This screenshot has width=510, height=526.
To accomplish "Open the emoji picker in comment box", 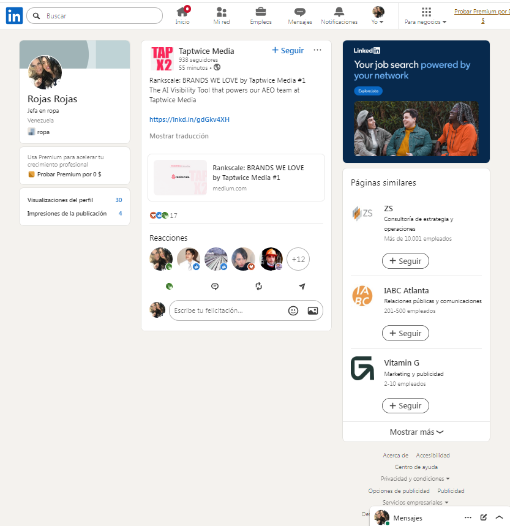I will [x=293, y=310].
